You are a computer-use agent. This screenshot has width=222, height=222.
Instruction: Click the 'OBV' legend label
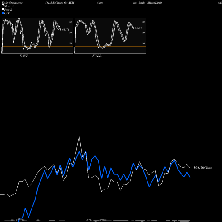pyautogui.click(x=7, y=13)
